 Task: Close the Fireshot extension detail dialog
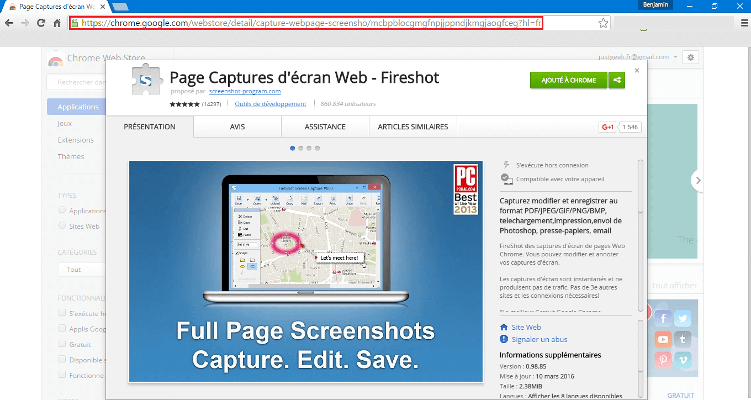637,71
